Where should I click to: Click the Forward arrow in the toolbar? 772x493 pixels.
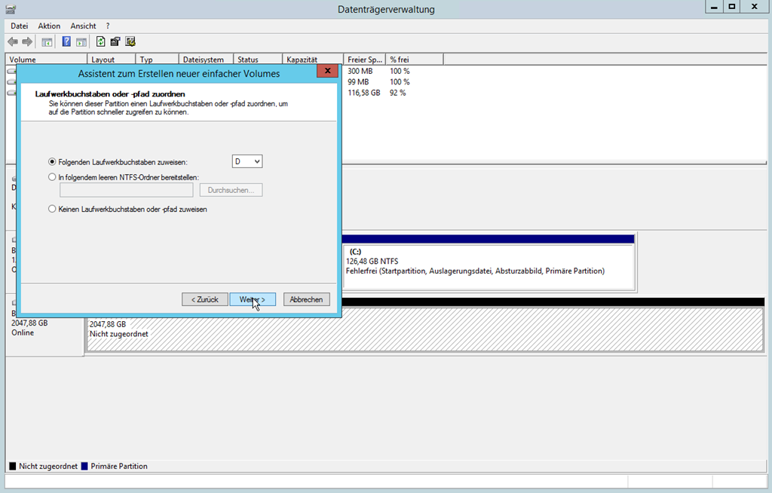tap(27, 42)
